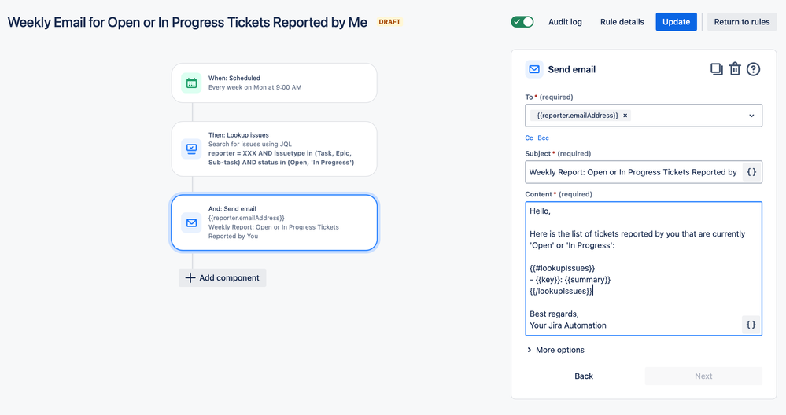Delete component with the trash icon

pyautogui.click(x=735, y=69)
